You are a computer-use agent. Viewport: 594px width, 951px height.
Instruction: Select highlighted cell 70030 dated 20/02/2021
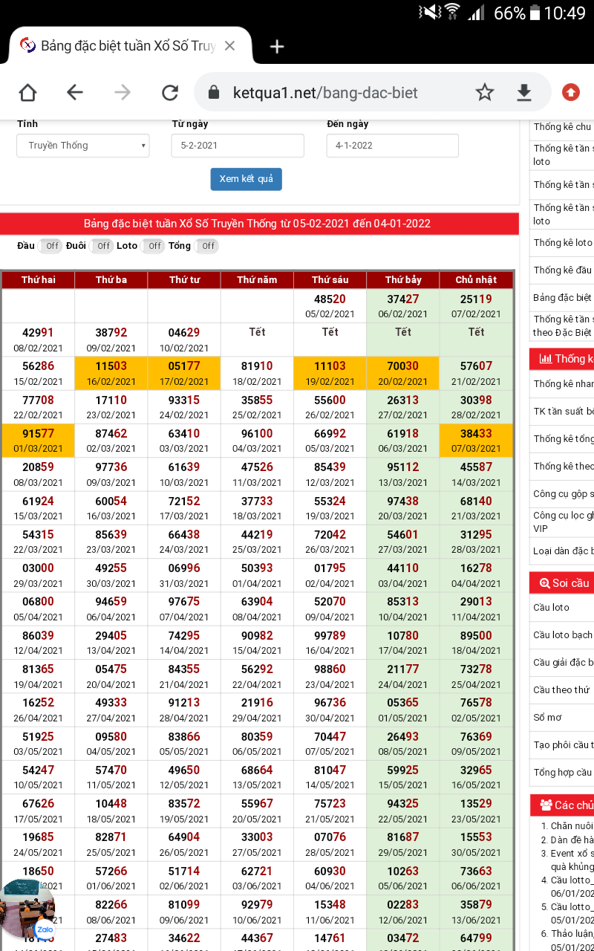pos(403,373)
